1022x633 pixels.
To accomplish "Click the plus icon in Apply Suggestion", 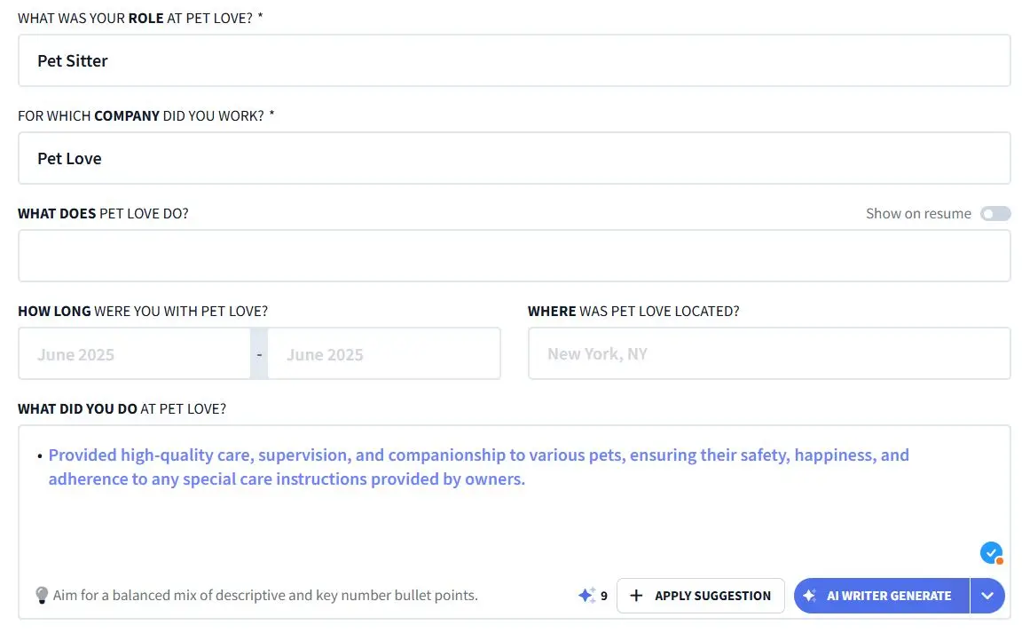I will point(636,596).
